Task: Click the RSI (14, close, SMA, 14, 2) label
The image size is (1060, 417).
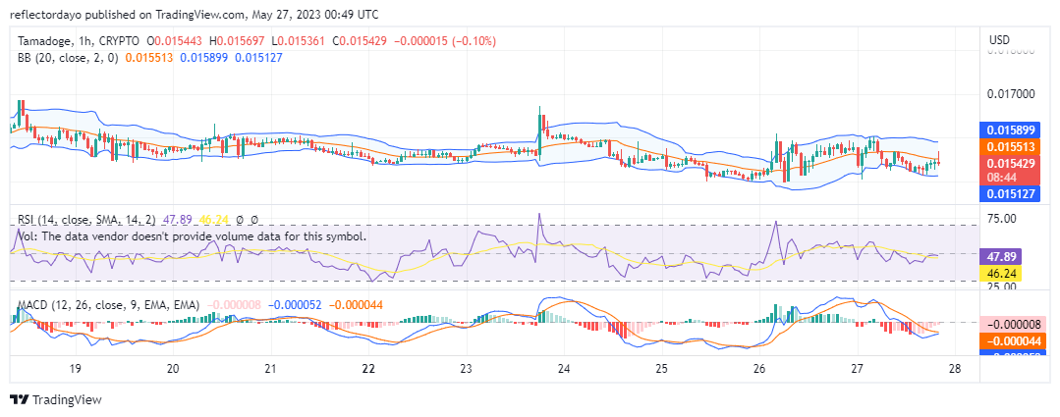Action: (86, 220)
